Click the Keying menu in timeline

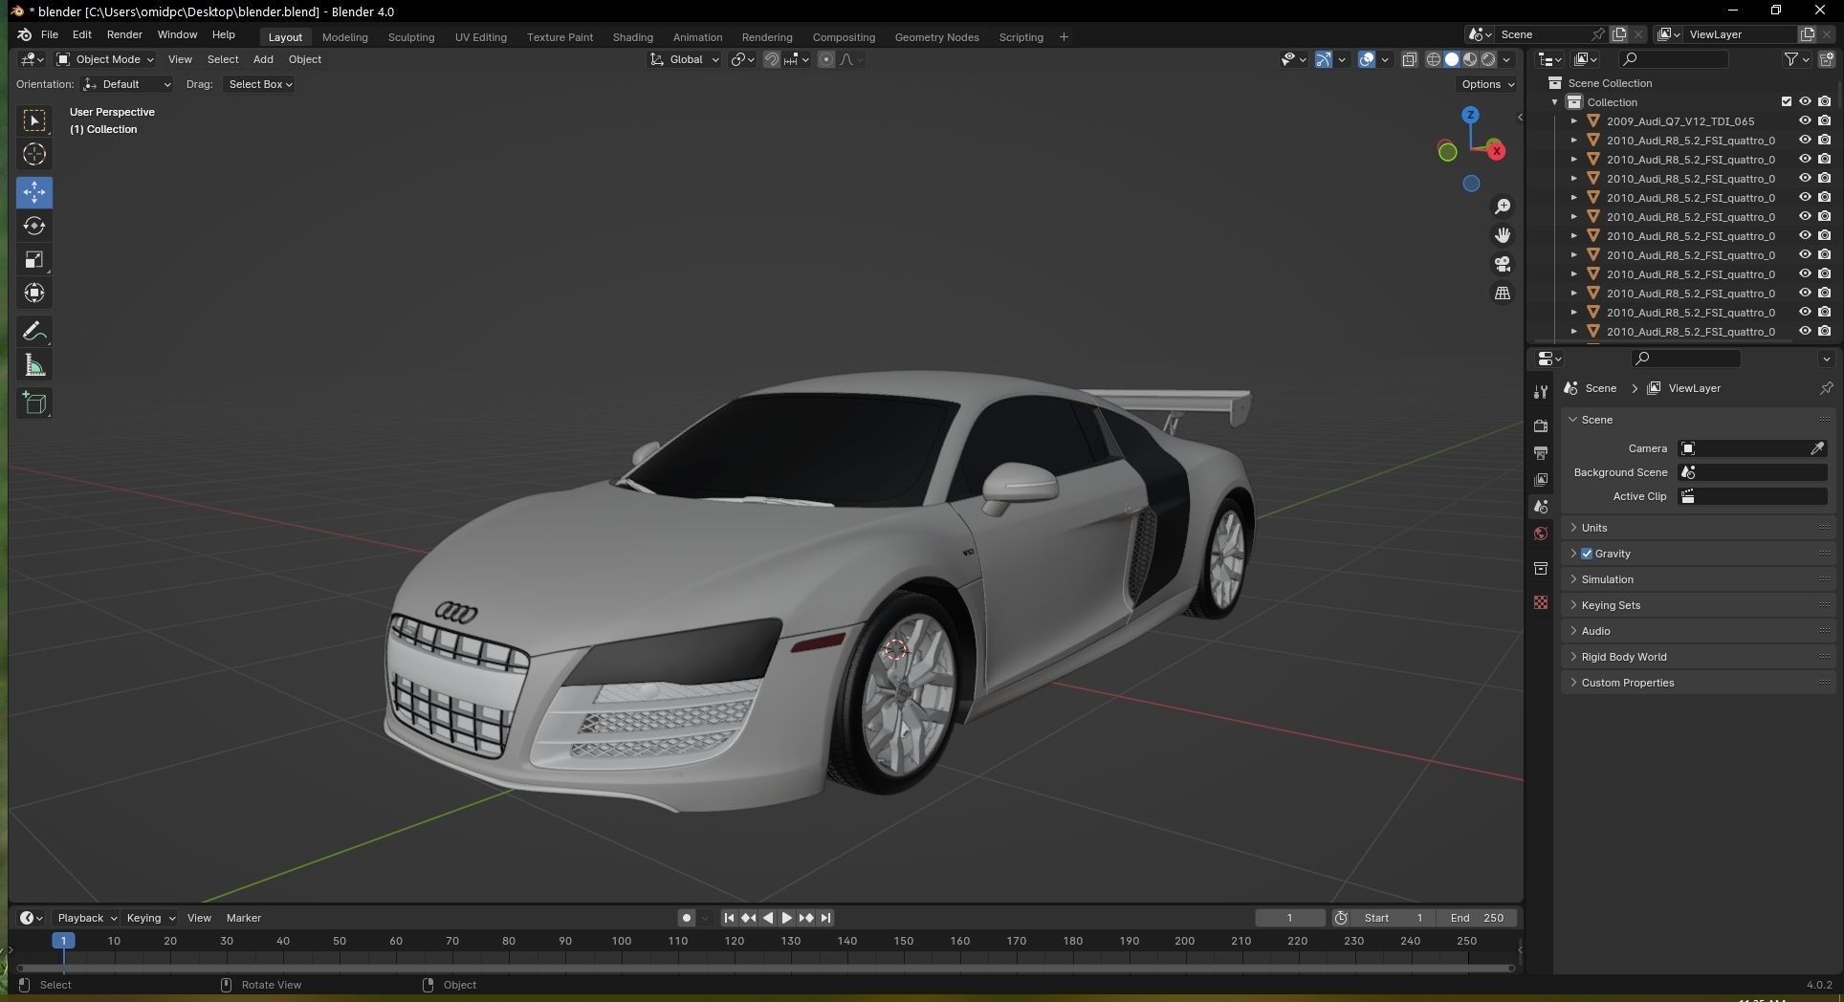150,918
